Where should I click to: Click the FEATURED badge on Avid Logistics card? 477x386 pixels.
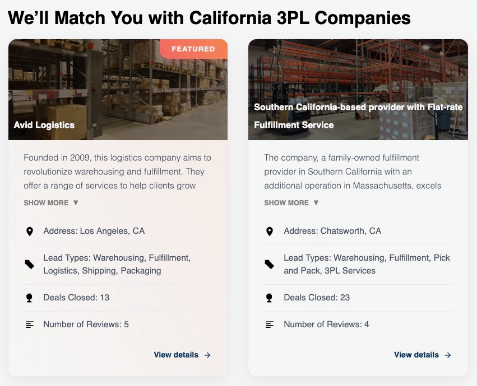(x=193, y=49)
